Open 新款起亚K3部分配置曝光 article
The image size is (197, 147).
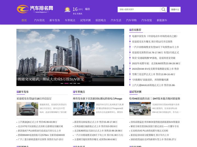tap(150, 135)
